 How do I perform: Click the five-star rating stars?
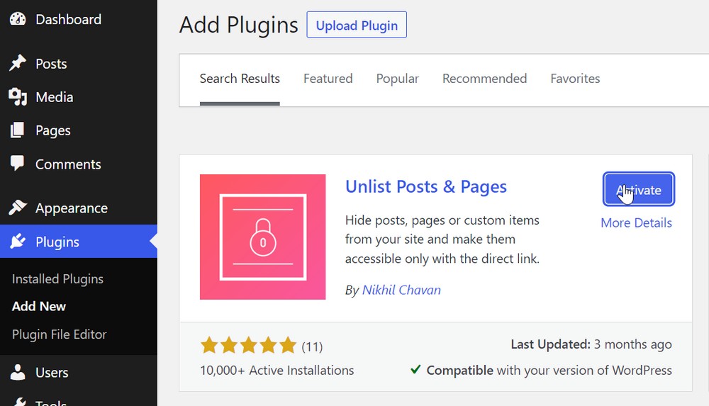point(248,345)
